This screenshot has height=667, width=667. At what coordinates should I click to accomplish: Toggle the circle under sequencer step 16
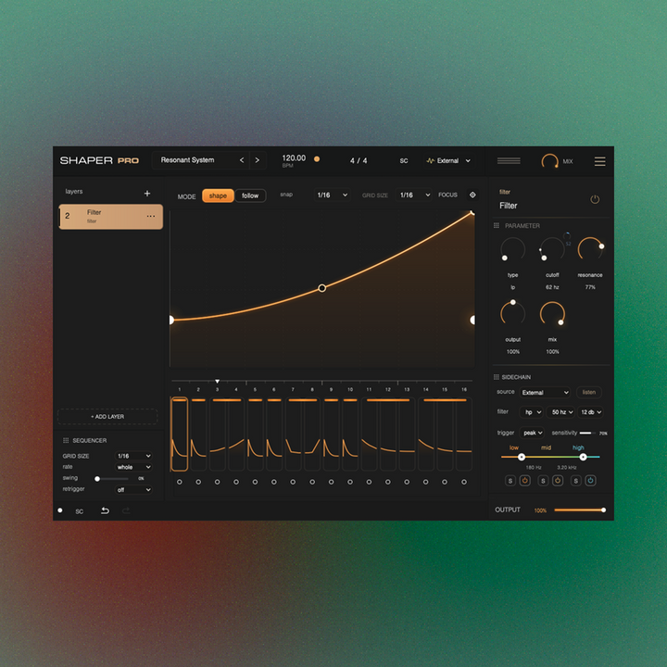click(464, 482)
